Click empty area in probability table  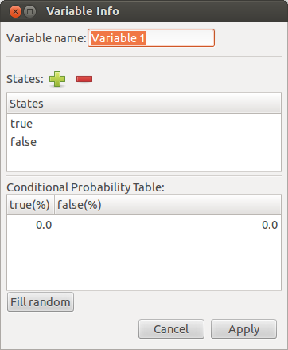coord(144,262)
